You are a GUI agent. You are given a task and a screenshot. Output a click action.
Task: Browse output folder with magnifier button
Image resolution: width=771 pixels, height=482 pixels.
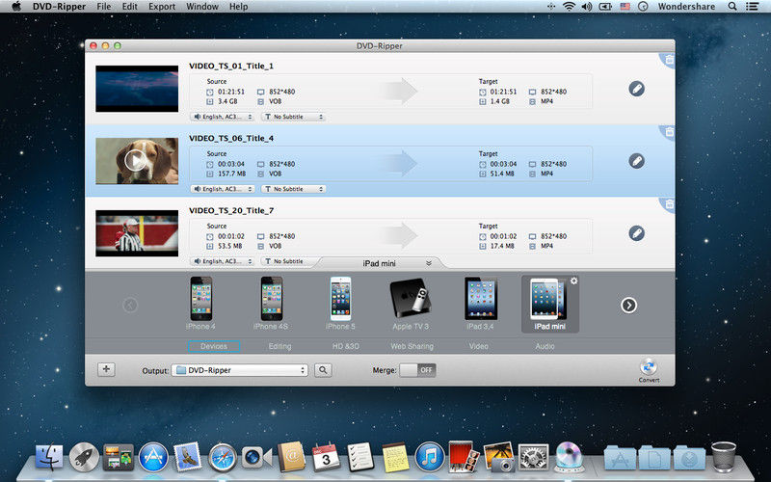[323, 370]
